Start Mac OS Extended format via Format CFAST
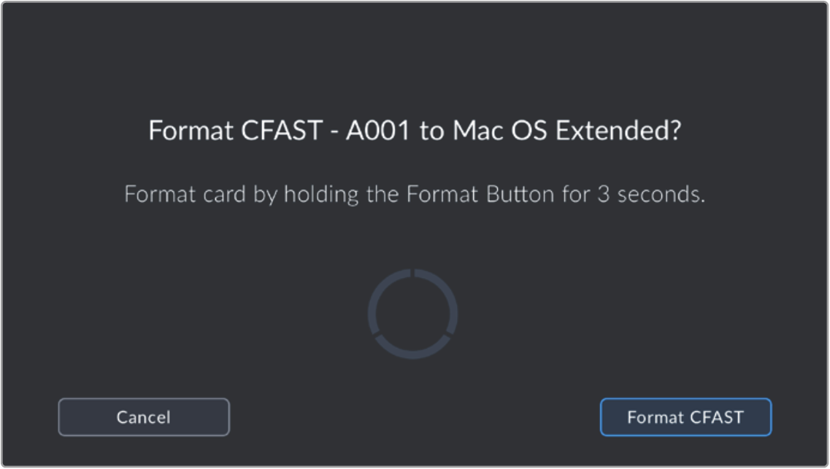Image resolution: width=830 pixels, height=469 pixels. (685, 417)
